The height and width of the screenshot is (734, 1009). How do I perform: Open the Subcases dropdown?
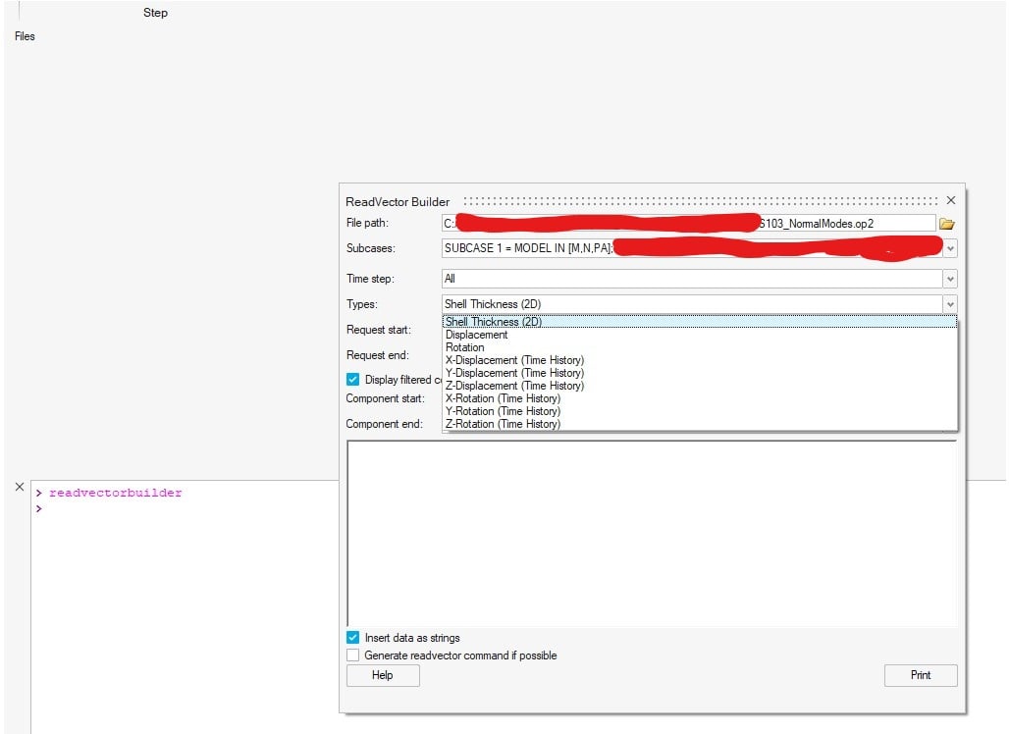point(949,248)
